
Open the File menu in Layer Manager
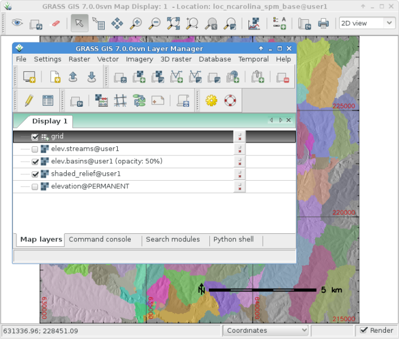point(21,59)
